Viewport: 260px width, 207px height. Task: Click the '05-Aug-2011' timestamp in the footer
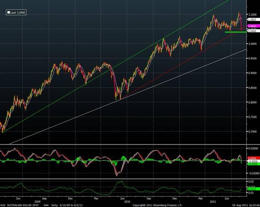[240, 206]
